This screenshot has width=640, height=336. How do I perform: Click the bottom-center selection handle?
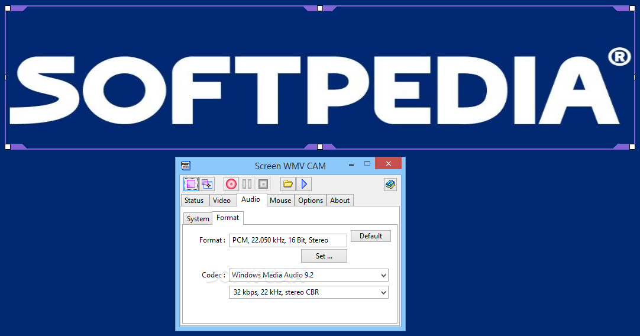tap(320, 147)
